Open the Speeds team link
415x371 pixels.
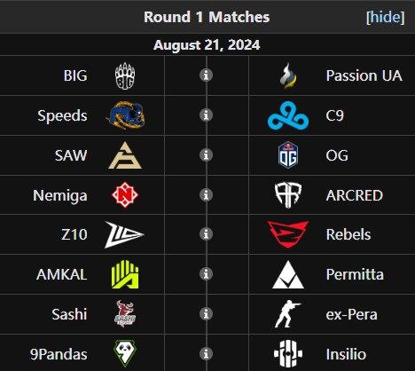click(x=62, y=115)
